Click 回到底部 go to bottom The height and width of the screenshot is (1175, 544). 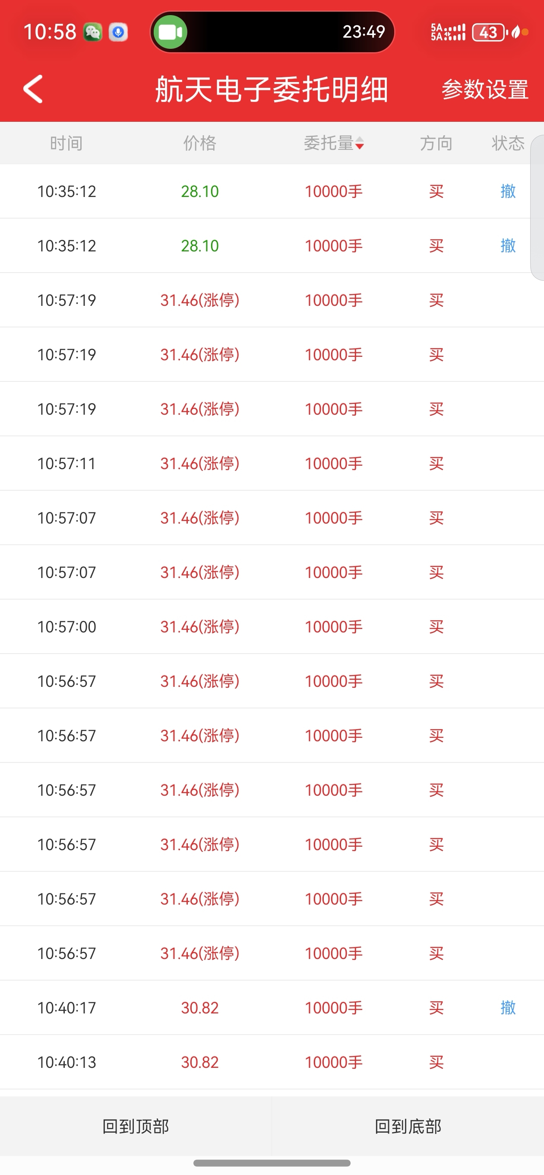408,1126
